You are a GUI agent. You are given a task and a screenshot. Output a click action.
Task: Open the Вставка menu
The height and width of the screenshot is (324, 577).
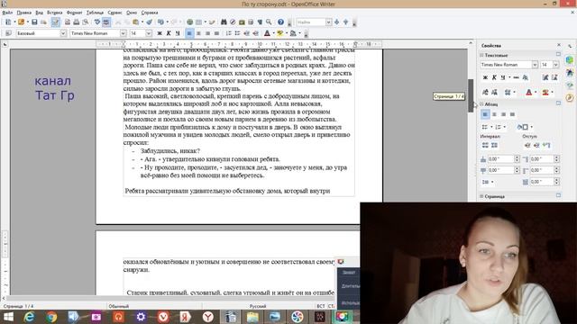[54, 13]
